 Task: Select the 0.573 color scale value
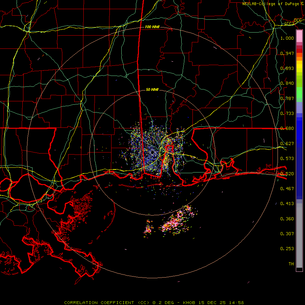[x=287, y=159]
